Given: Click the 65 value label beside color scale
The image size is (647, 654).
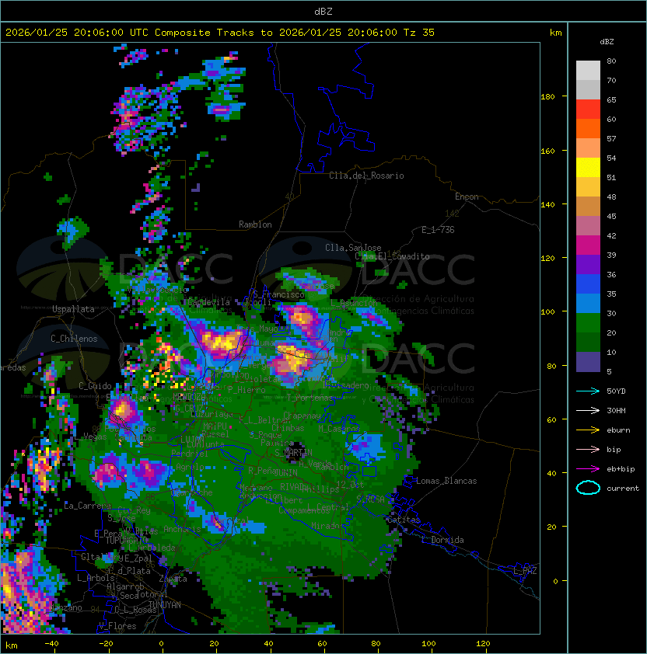Looking at the screenshot, I should (611, 99).
